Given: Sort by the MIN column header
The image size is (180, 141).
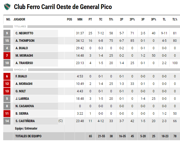Looking at the screenshot, I should click(80, 19).
